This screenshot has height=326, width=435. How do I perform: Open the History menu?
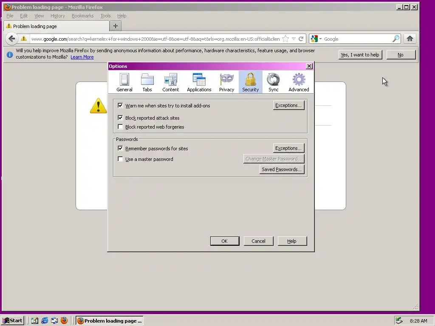coord(58,16)
